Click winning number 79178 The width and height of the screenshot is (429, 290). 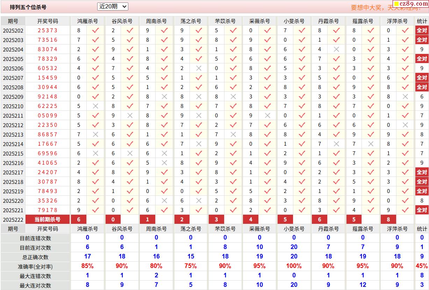(48, 210)
